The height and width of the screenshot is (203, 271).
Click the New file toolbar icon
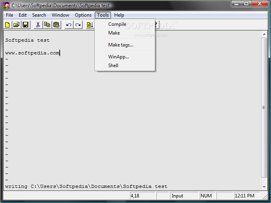[x=8, y=25]
